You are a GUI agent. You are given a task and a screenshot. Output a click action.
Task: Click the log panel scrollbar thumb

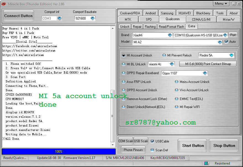pos(113,116)
